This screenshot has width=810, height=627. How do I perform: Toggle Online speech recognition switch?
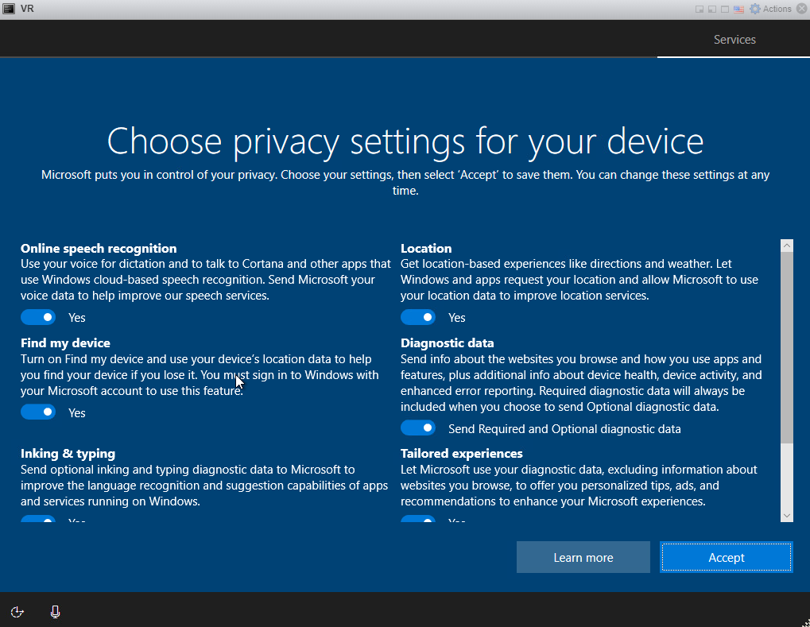(x=38, y=317)
